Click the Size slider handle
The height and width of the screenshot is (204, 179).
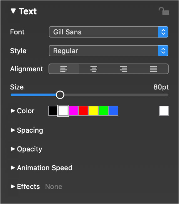coord(60,95)
